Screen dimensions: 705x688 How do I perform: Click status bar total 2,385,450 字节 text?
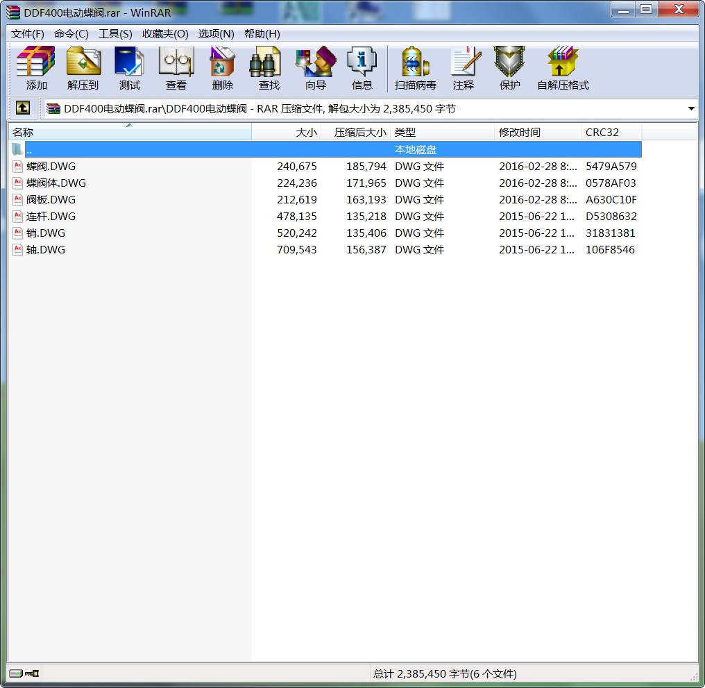445,673
